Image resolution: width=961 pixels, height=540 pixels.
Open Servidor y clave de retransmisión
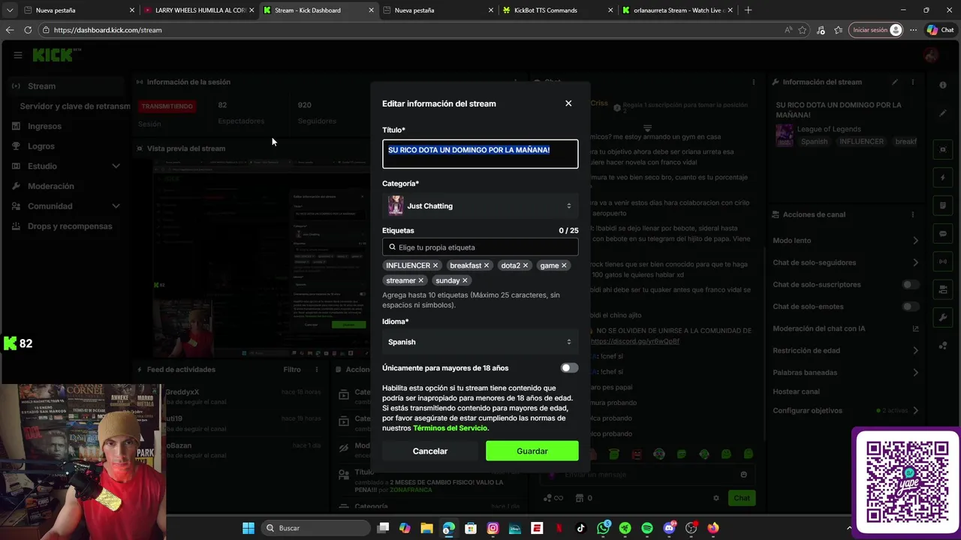pyautogui.click(x=75, y=106)
